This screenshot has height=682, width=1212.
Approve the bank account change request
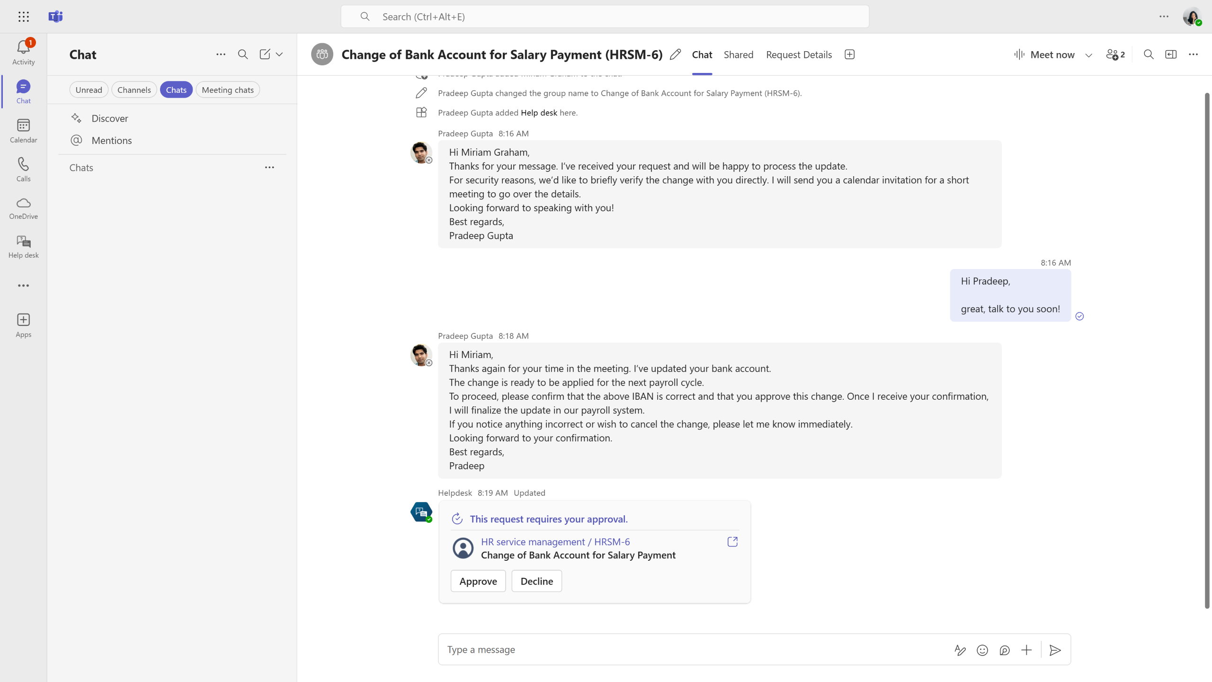[478, 581]
